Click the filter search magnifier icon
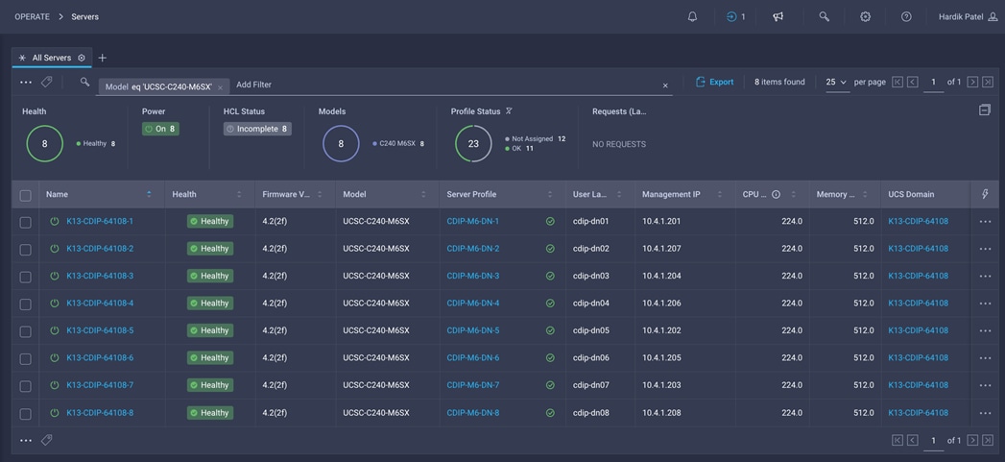The height and width of the screenshot is (462, 1005). (84, 83)
